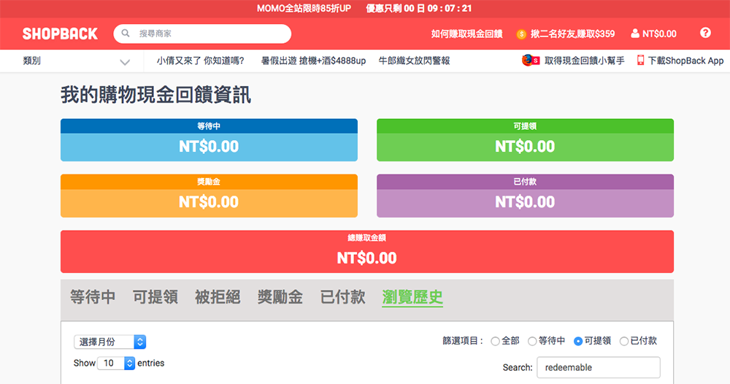
Task: Open the 牛郎織女放閃警報 promo link
Action: click(x=414, y=61)
